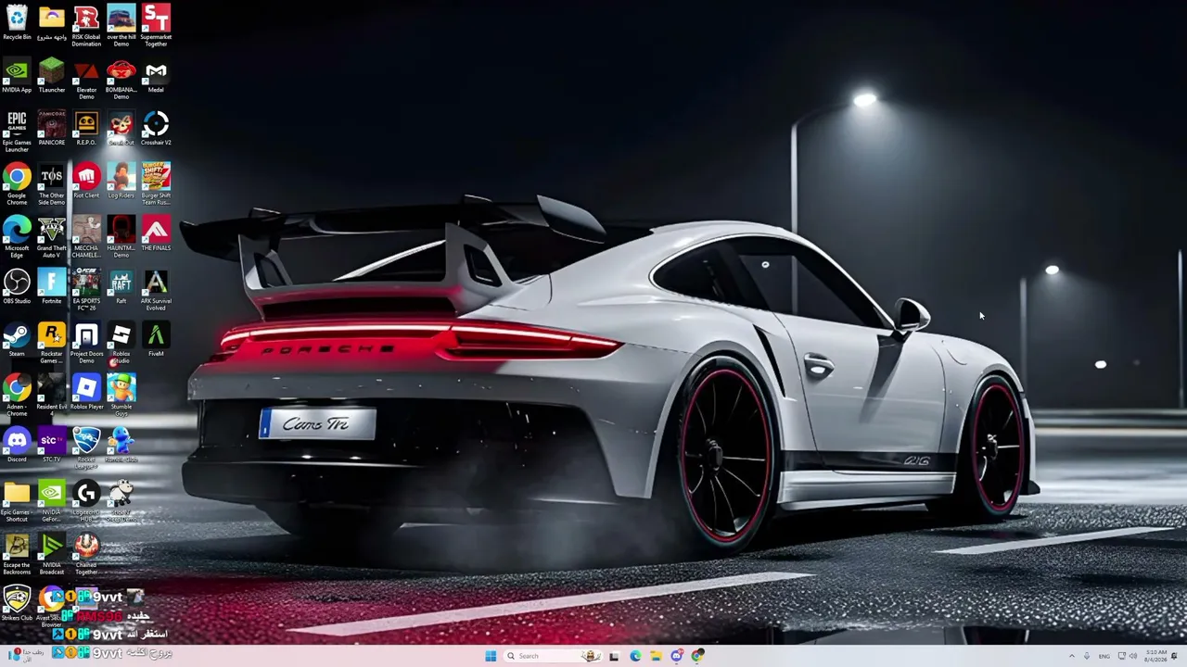This screenshot has height=667, width=1187.
Task: Select the Burger Shift Team Rush icon
Action: (x=156, y=185)
